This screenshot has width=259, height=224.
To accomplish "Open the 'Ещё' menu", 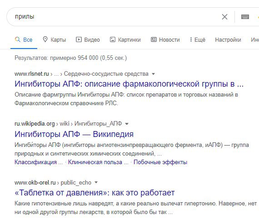I will (x=198, y=40).
